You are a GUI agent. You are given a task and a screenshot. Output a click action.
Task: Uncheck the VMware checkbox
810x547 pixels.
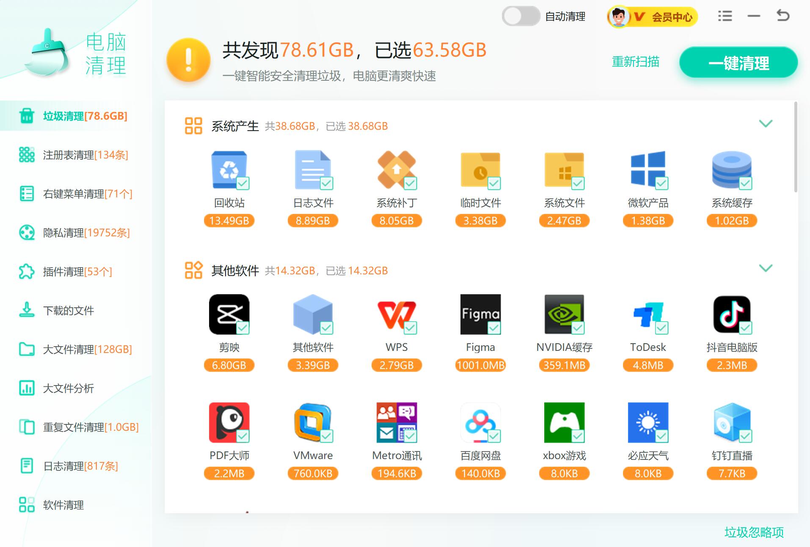(326, 436)
